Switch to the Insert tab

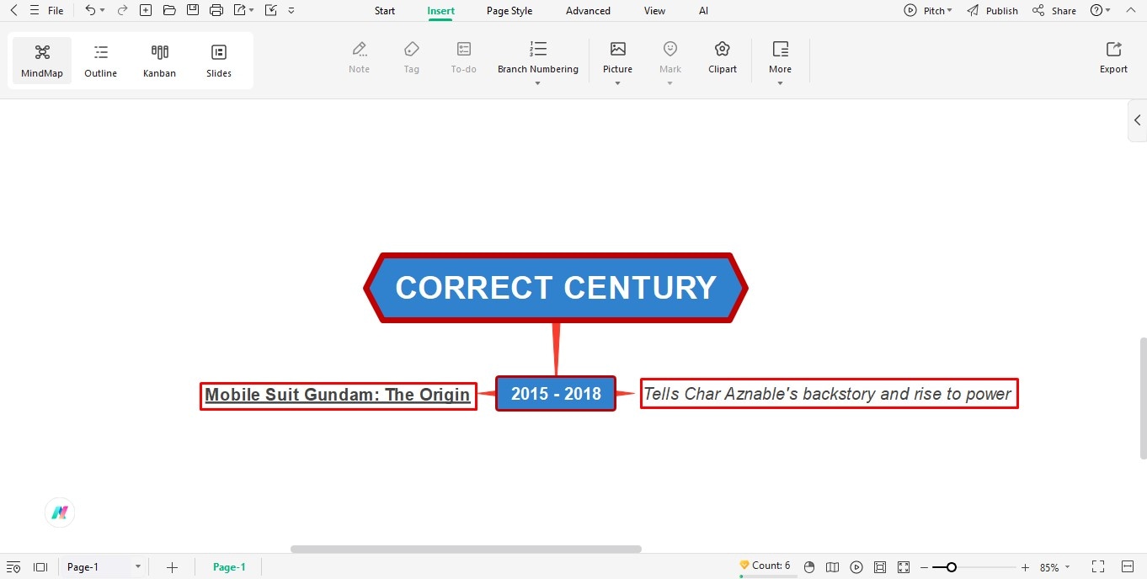click(x=440, y=11)
